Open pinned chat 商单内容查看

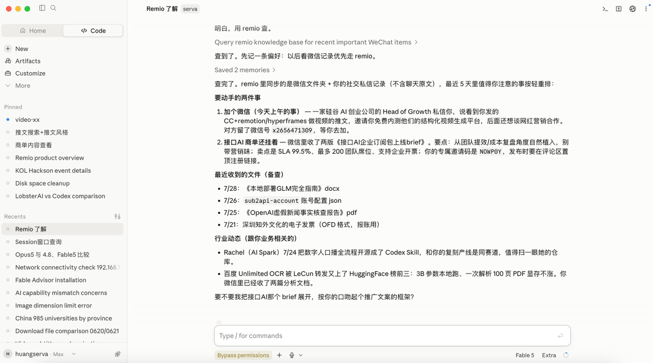pyautogui.click(x=63, y=145)
